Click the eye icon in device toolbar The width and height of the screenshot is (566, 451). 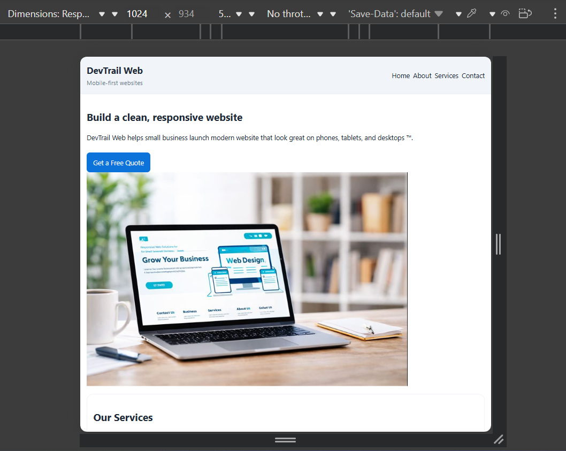[x=506, y=14]
